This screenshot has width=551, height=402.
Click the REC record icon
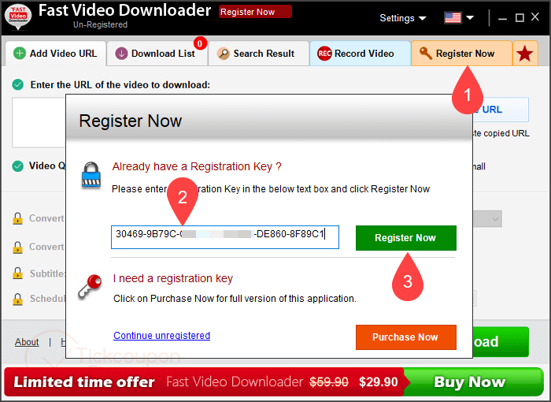[x=324, y=54]
